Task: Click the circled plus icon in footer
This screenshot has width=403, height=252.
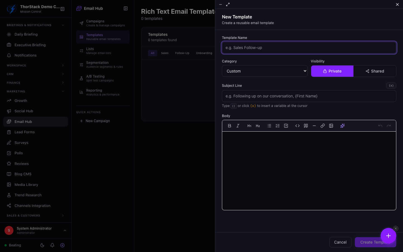Action: click(x=62, y=245)
